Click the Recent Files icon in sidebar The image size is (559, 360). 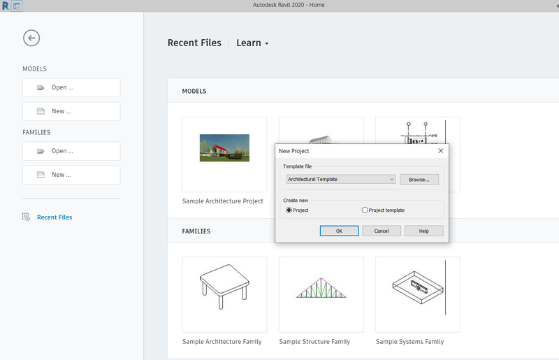point(26,217)
